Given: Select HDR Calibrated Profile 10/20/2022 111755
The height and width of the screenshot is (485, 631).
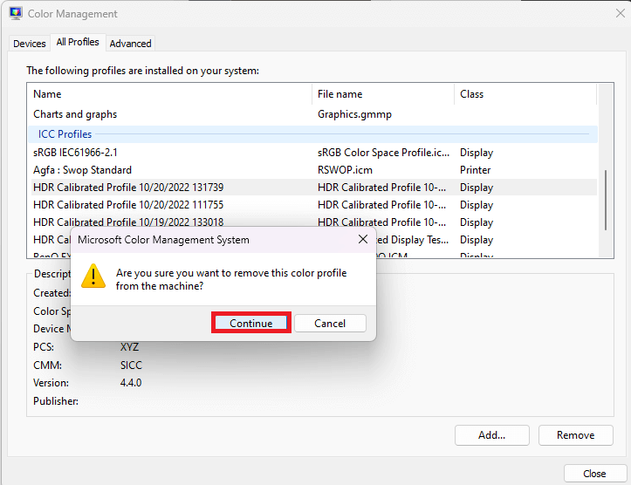Looking at the screenshot, I should tap(312, 205).
